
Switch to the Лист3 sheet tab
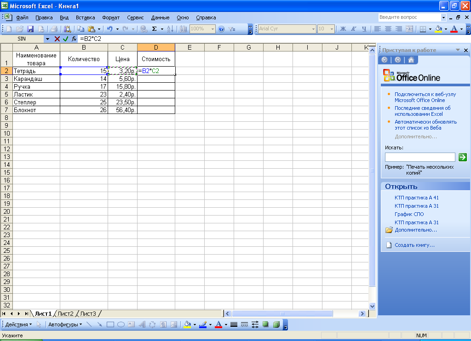(x=88, y=314)
